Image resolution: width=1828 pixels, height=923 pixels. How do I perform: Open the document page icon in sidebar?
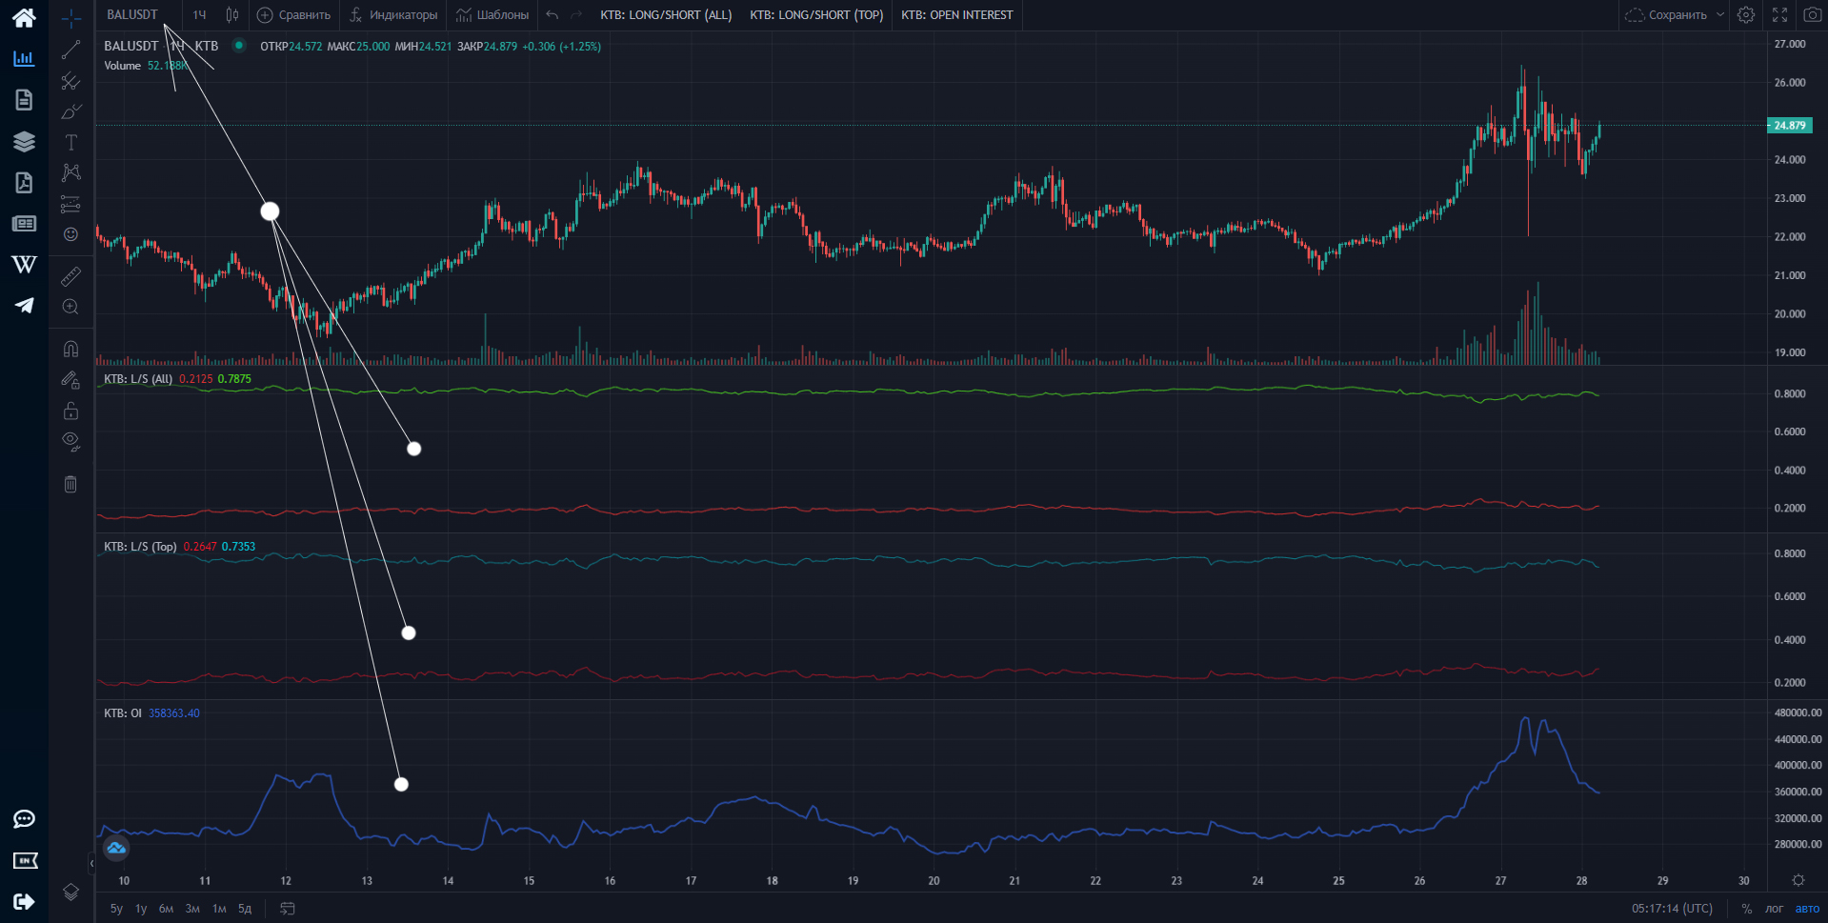coord(24,100)
